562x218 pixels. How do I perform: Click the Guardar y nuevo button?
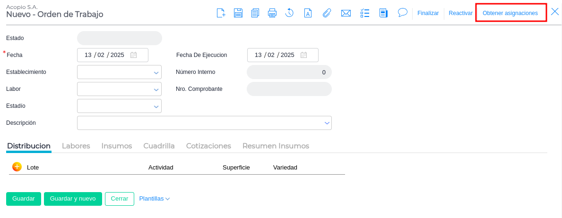click(x=73, y=199)
